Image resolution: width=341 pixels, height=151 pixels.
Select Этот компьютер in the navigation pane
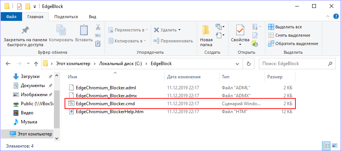pyautogui.click(x=27, y=134)
